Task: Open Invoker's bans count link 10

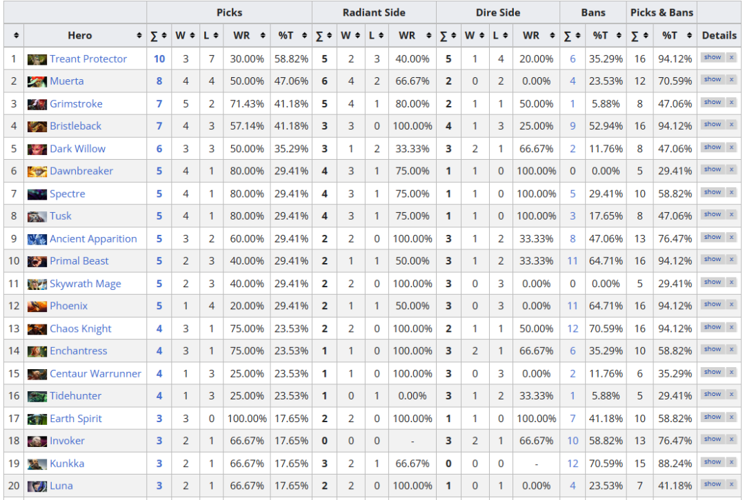Action: [573, 441]
